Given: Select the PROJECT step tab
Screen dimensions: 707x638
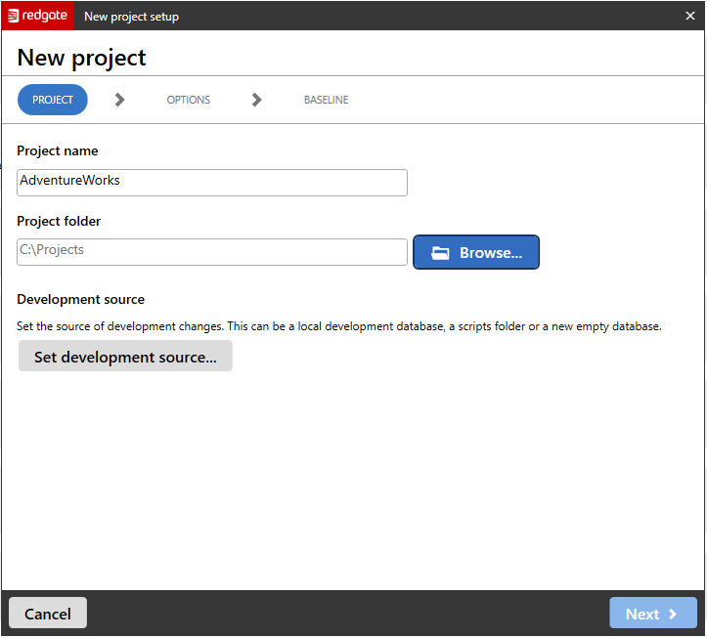Looking at the screenshot, I should tap(53, 100).
